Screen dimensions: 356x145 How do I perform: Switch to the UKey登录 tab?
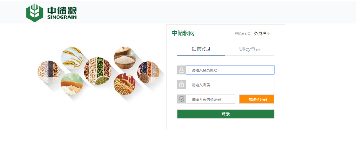click(x=250, y=49)
